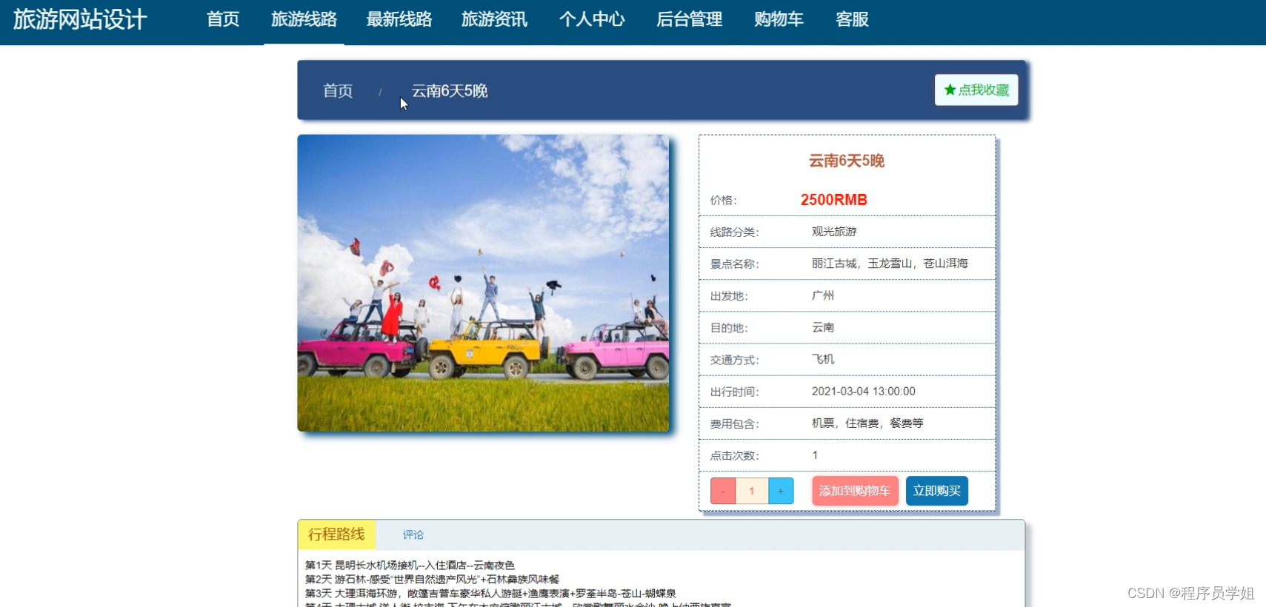Click the 旅游网站设计 site logo

pos(80,19)
